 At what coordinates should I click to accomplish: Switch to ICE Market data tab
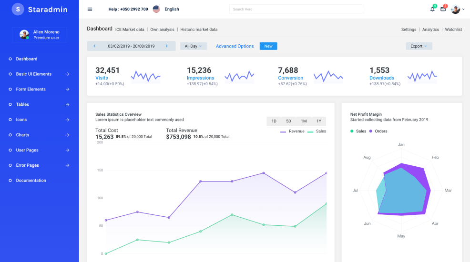click(x=130, y=30)
